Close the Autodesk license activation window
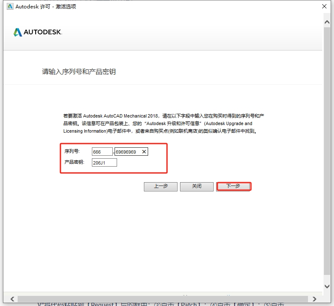 pos(324,6)
